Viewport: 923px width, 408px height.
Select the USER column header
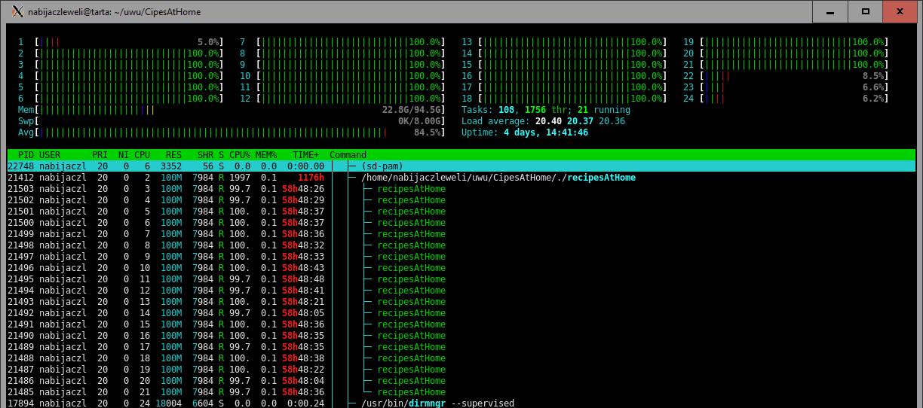[x=50, y=155]
